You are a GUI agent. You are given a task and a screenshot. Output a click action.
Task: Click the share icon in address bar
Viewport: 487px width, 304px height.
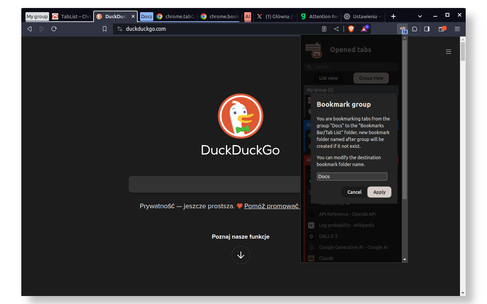(336, 29)
